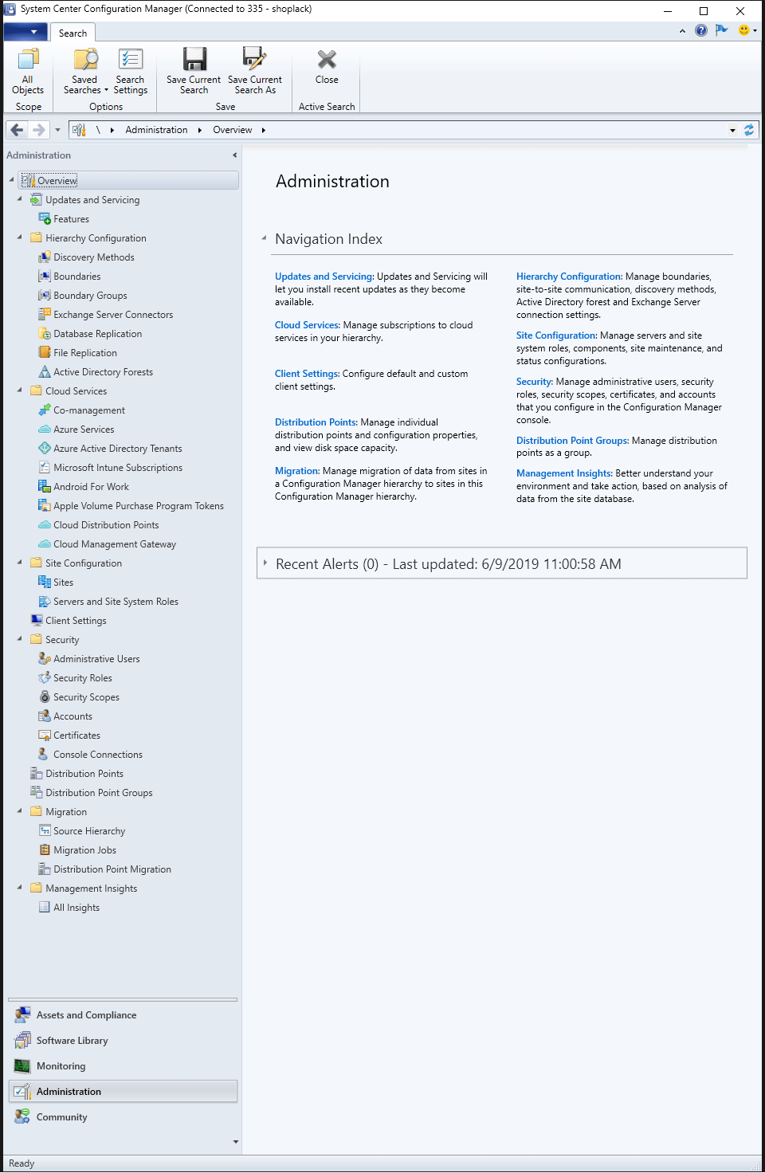This screenshot has width=765, height=1173.
Task: Collapse ribbon with caret button
Action: point(682,31)
